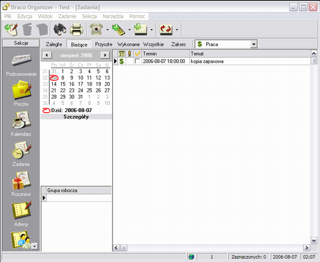Open the Zadanie menu

pos(67,16)
